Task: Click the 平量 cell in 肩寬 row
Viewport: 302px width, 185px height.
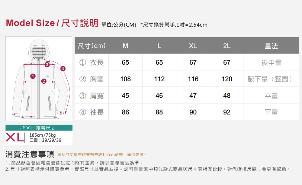Action: tap(271, 96)
